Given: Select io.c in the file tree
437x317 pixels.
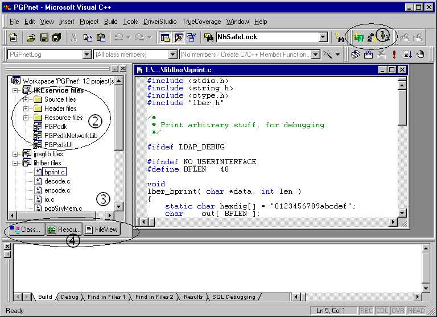Looking at the screenshot, I should [50, 199].
